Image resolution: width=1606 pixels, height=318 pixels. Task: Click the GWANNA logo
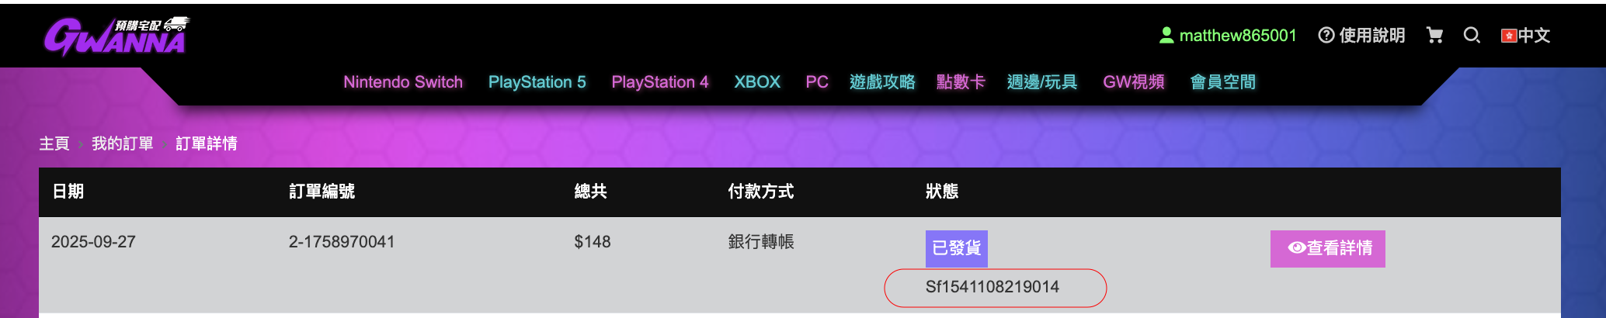tap(116, 37)
